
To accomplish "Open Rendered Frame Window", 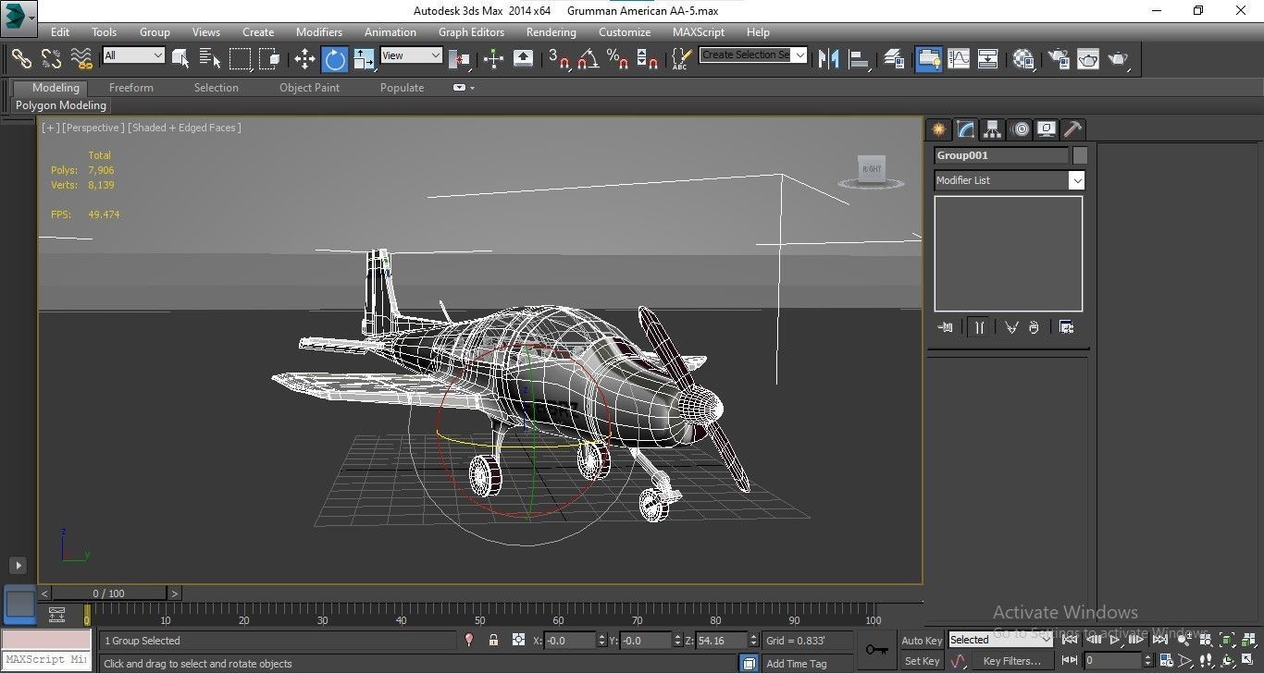I will tap(1088, 59).
